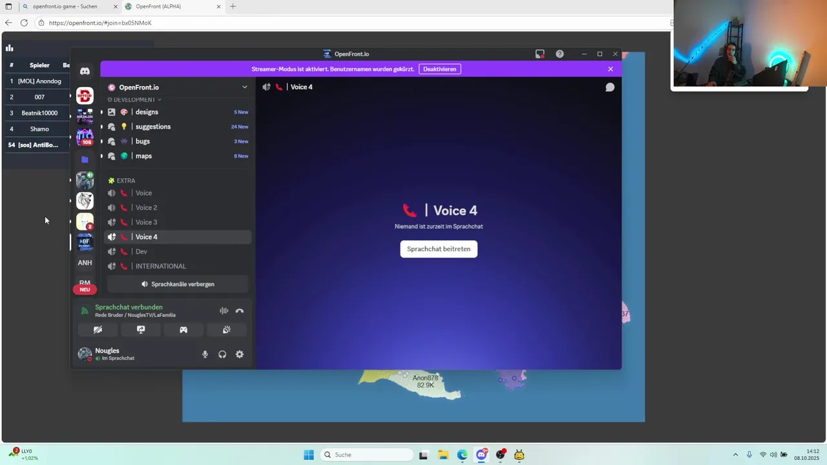
Task: Open the red D server icon
Action: (x=85, y=96)
